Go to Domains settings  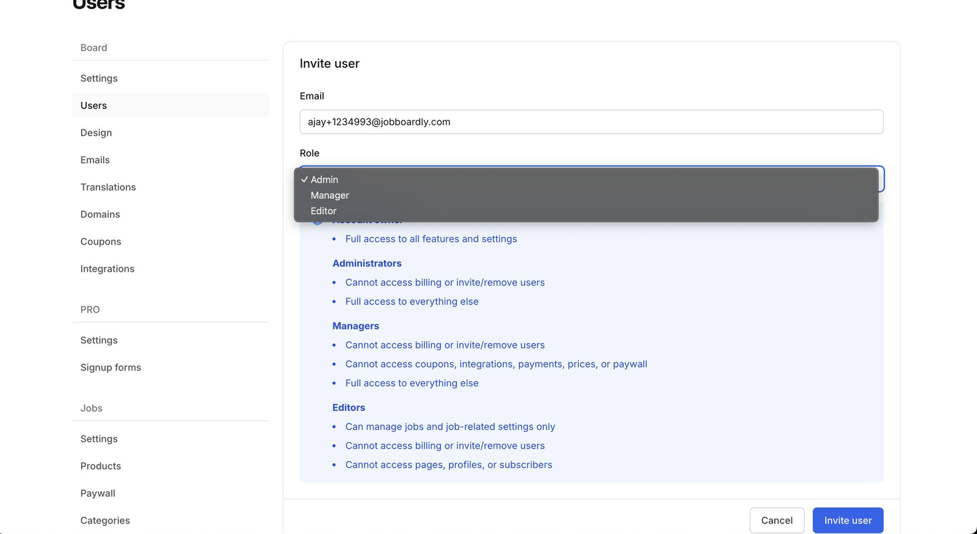click(100, 214)
